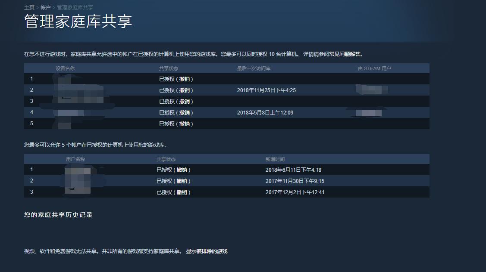Navigate to 帐户 via breadcrumb
The width and height of the screenshot is (486, 272).
pos(45,7)
